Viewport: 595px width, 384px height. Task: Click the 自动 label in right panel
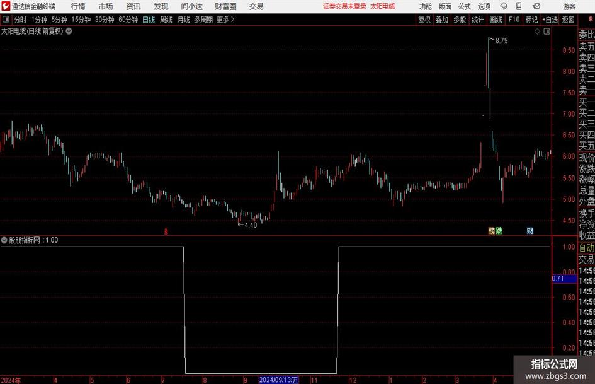[x=587, y=248]
